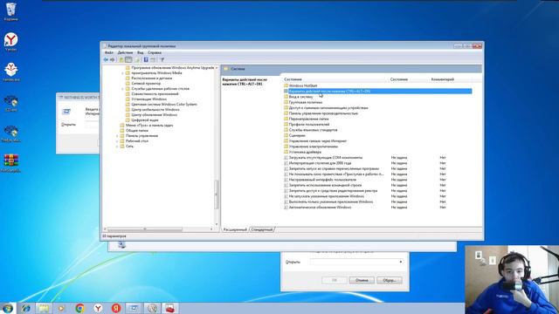Switch to the Стандартный tab

[262, 230]
